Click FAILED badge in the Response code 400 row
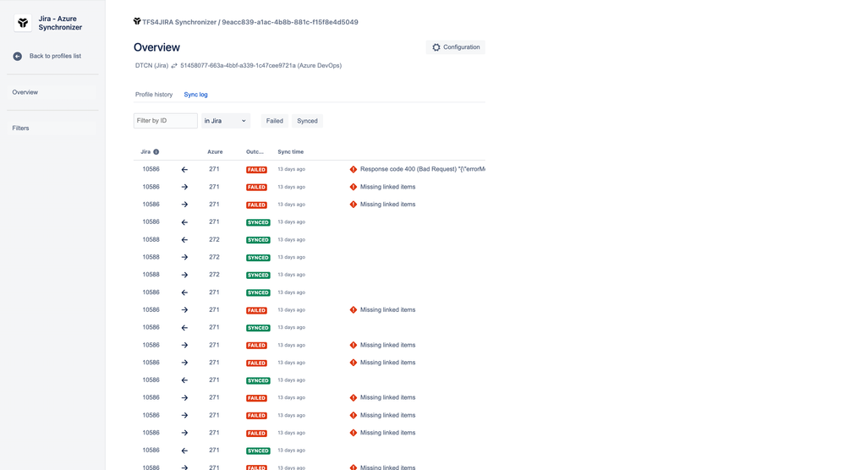 256,169
